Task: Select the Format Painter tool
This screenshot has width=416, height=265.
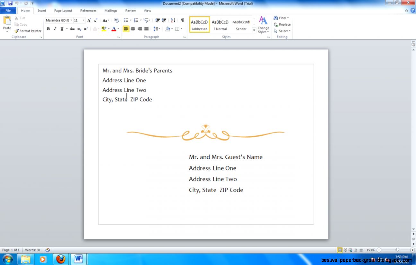Action: click(x=28, y=31)
